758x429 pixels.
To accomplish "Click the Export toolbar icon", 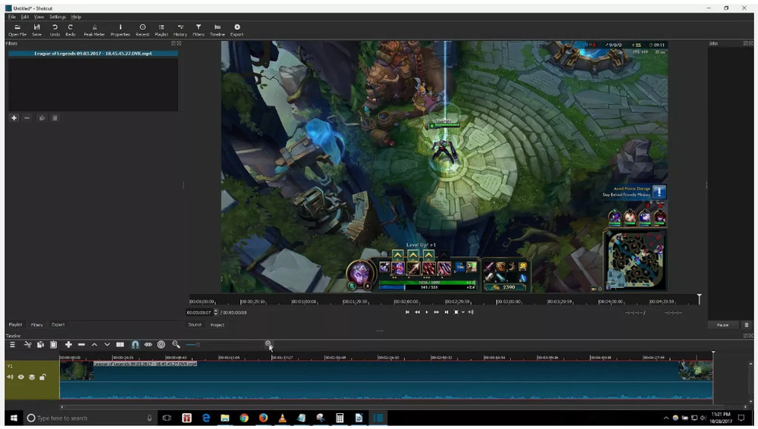I will 236,30.
